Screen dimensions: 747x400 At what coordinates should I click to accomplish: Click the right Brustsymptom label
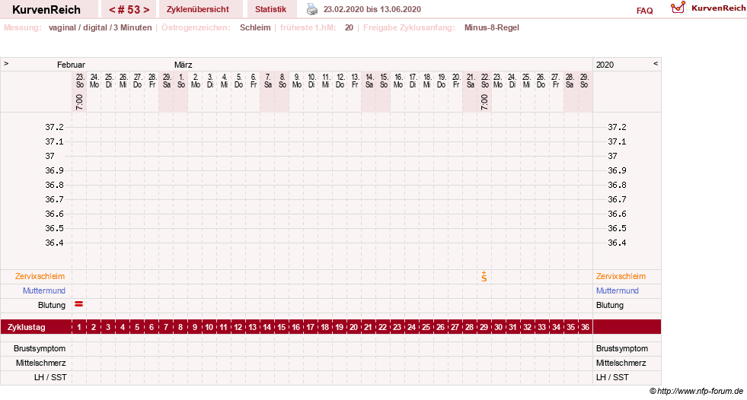coord(621,348)
